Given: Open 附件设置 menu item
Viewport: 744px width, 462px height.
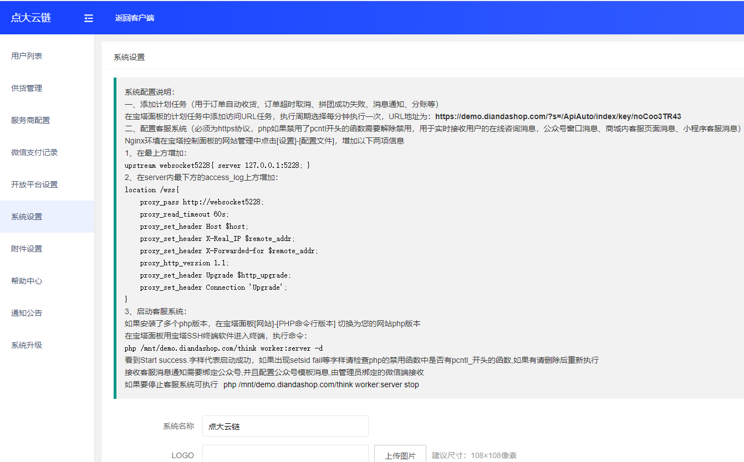Looking at the screenshot, I should 47,249.
